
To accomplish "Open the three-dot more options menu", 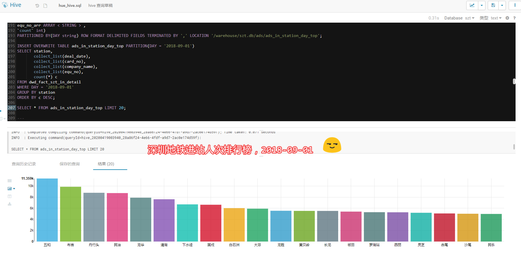I will pyautogui.click(x=515, y=5).
